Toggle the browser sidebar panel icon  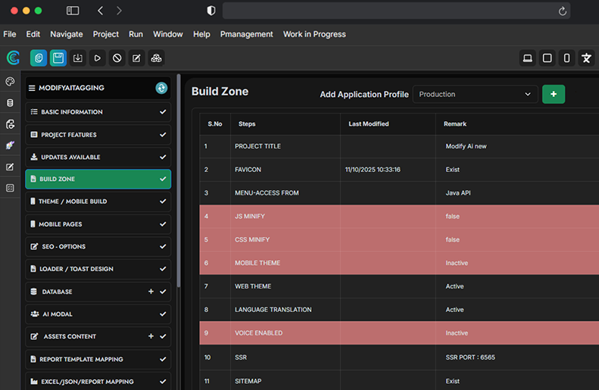[73, 11]
